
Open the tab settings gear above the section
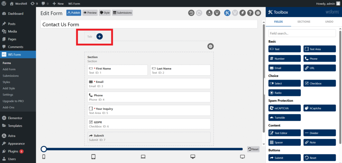click(x=210, y=46)
